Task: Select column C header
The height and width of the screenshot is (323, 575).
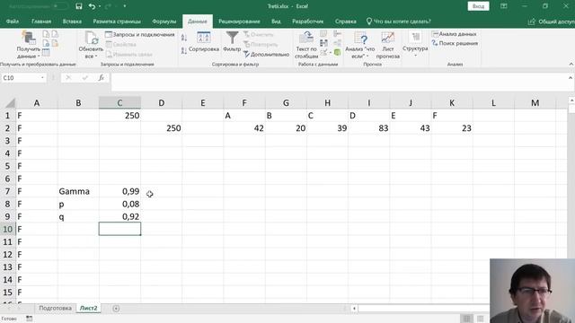Action: tap(119, 103)
